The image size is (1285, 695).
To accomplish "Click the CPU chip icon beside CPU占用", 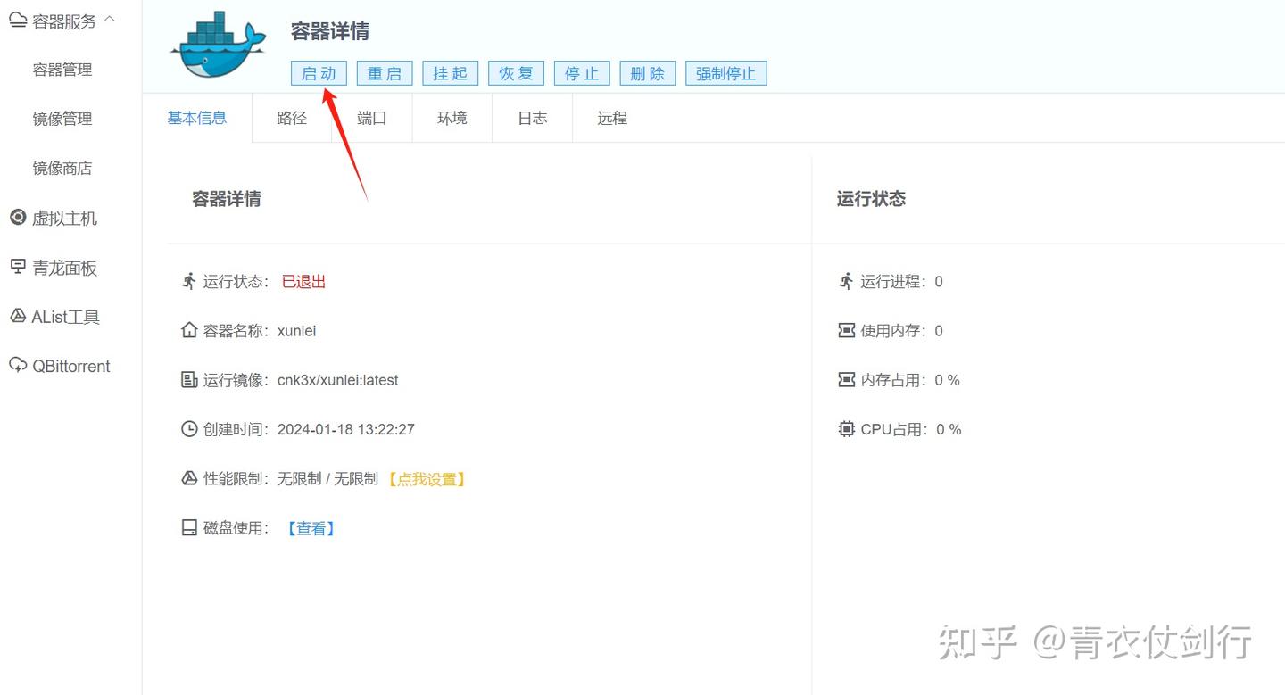I will pos(845,428).
